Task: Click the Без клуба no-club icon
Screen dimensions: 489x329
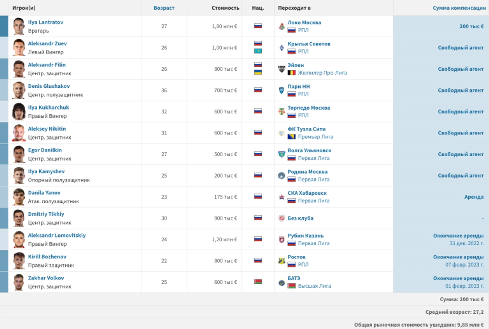Action: [x=282, y=218]
